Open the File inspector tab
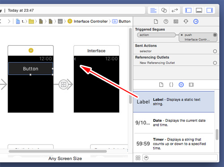The width and height of the screenshot is (224, 167). (x=156, y=21)
